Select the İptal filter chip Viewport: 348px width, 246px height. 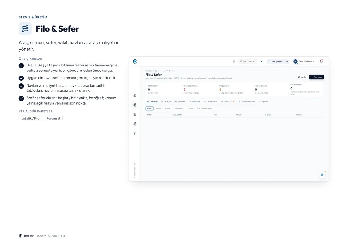pyautogui.click(x=191, y=109)
